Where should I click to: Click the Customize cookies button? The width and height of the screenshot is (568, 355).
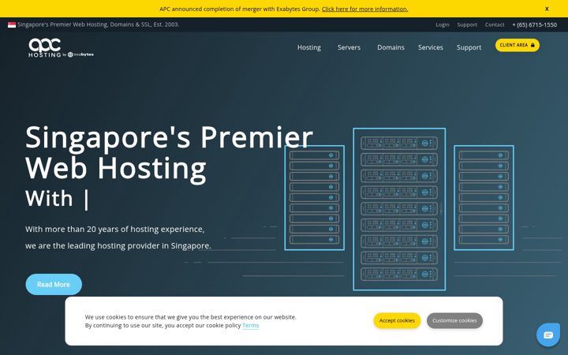(x=454, y=320)
